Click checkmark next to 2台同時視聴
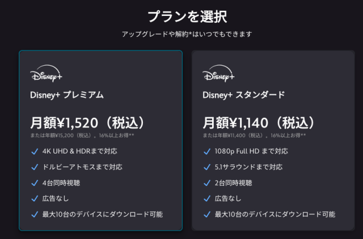Screen dimensions: 363x239 pos(206,183)
